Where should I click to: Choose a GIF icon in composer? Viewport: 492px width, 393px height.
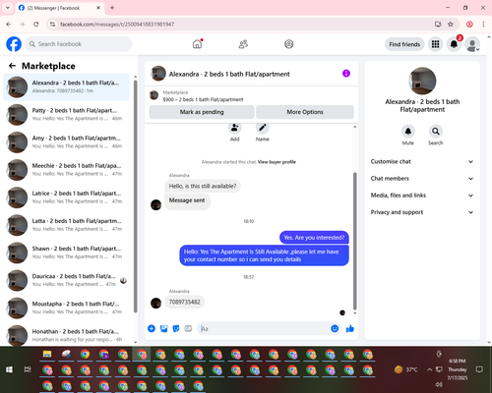coord(188,328)
